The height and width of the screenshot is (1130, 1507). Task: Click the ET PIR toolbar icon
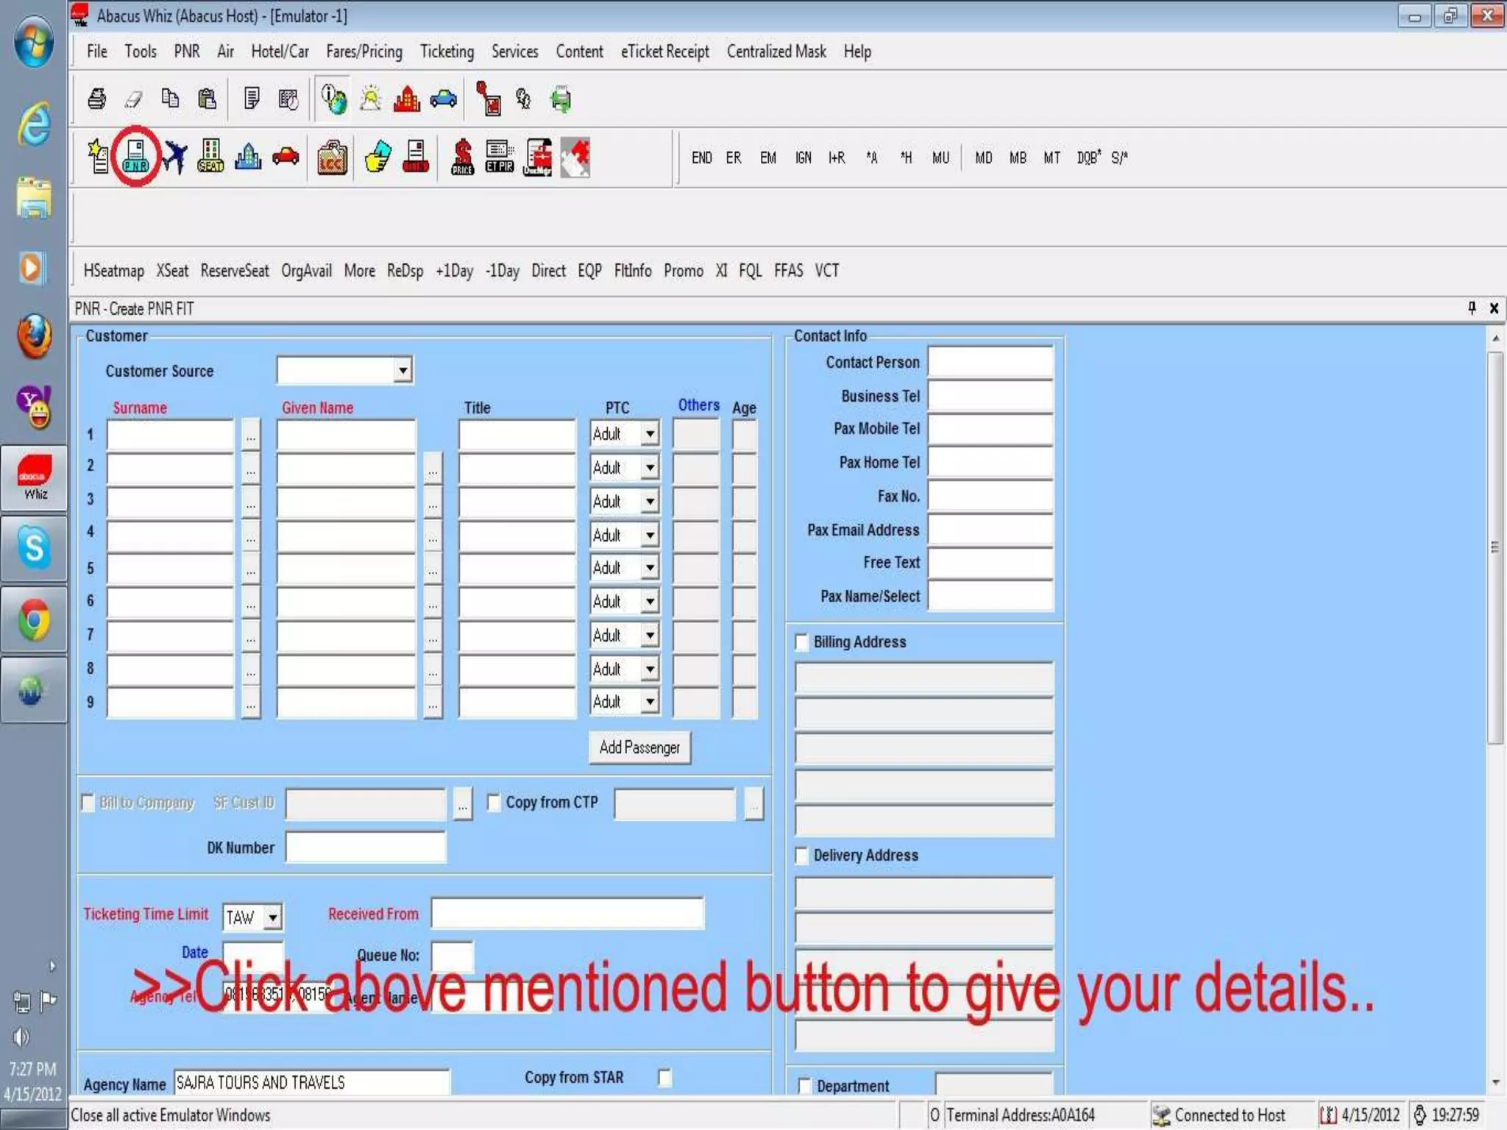(x=500, y=156)
